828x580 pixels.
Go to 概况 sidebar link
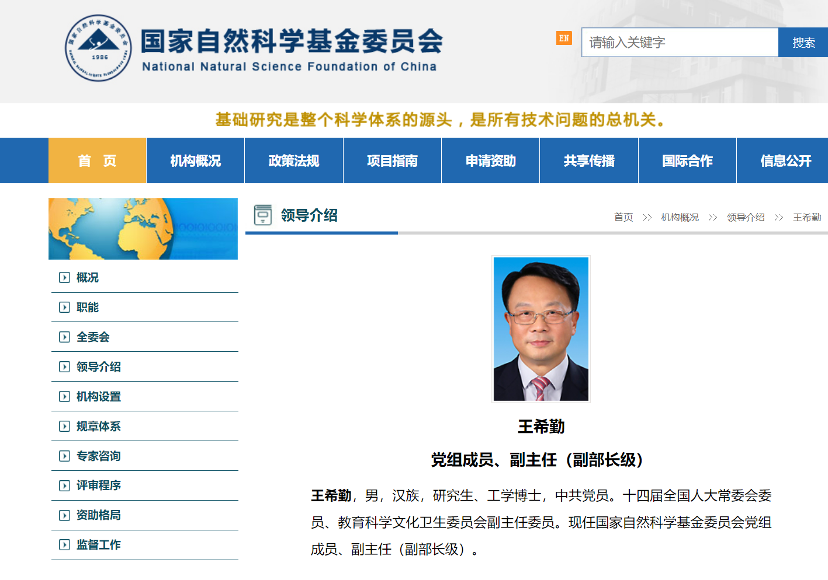coord(88,278)
